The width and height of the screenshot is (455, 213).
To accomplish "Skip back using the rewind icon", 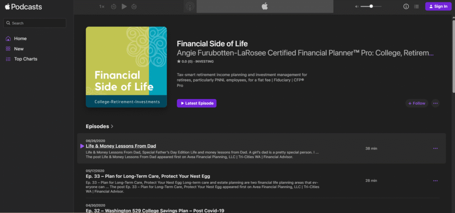I will (114, 6).
